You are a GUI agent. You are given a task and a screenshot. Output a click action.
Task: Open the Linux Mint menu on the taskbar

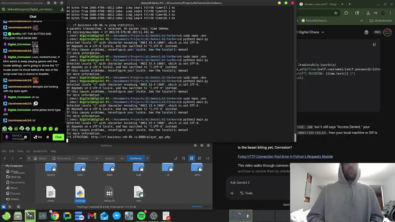coord(6,216)
